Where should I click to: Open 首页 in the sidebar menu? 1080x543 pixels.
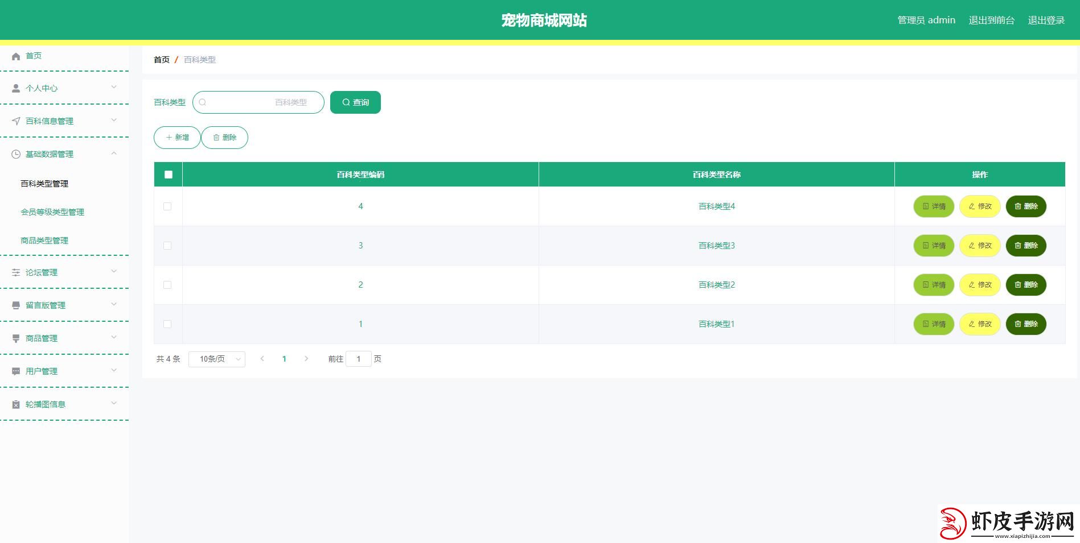pos(34,56)
